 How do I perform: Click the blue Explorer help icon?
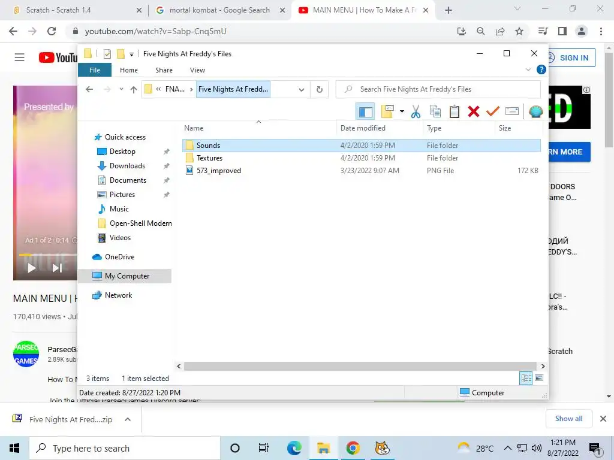click(x=541, y=69)
